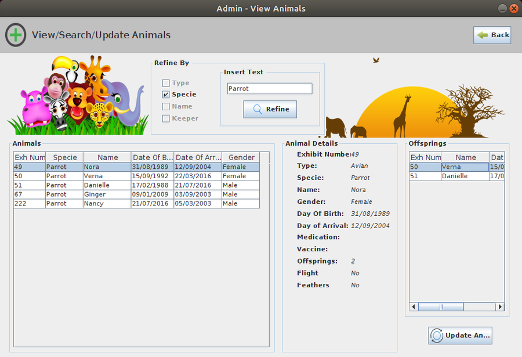Screen dimensions: 522x357
Task: Sort by the Gender column header
Action: point(241,157)
